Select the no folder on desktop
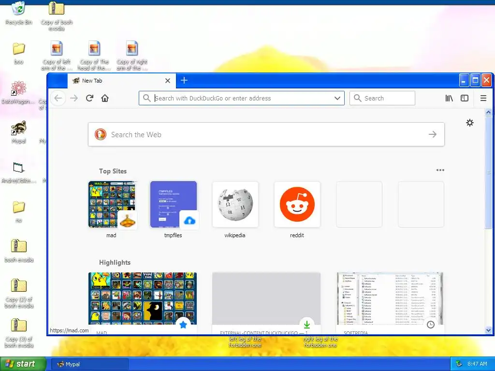 point(19,212)
